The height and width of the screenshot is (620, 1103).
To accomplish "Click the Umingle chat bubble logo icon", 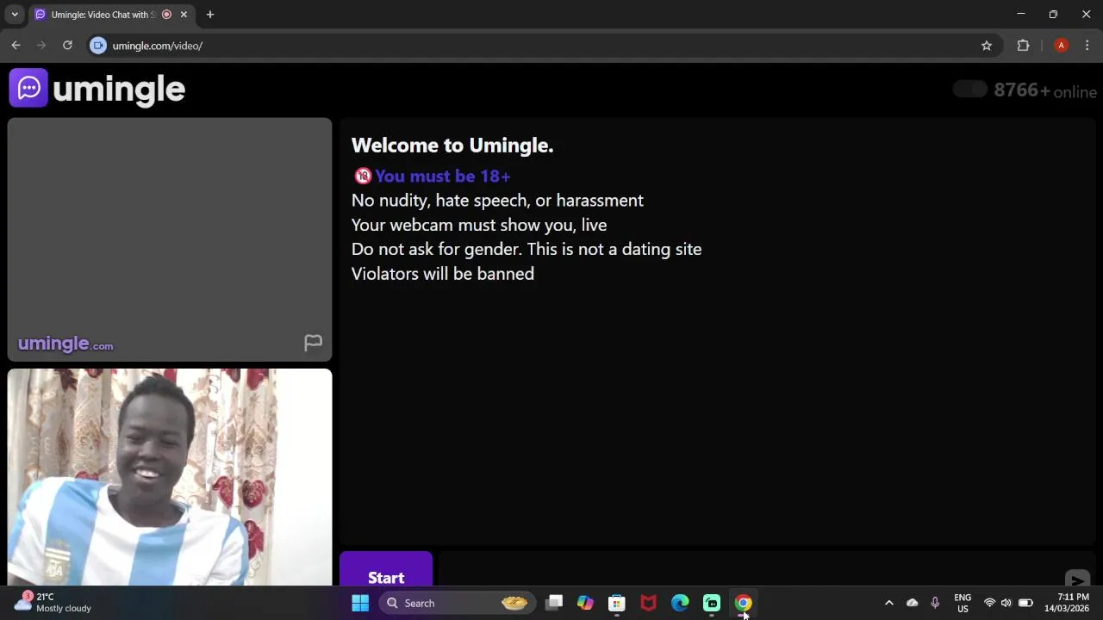I will click(x=28, y=88).
